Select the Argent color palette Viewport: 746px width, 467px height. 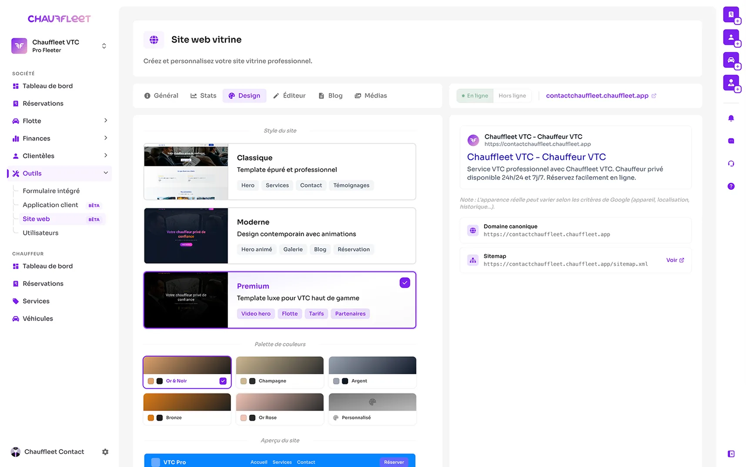(372, 372)
